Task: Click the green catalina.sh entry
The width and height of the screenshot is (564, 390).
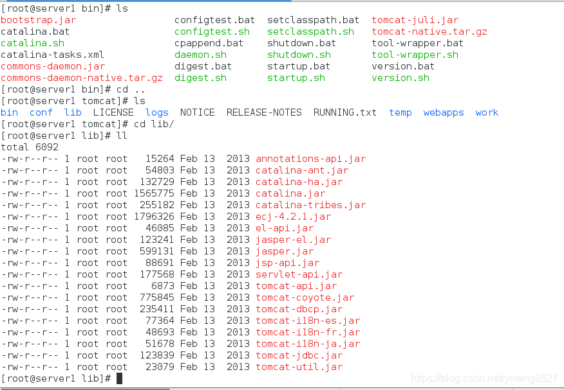Action: tap(32, 43)
